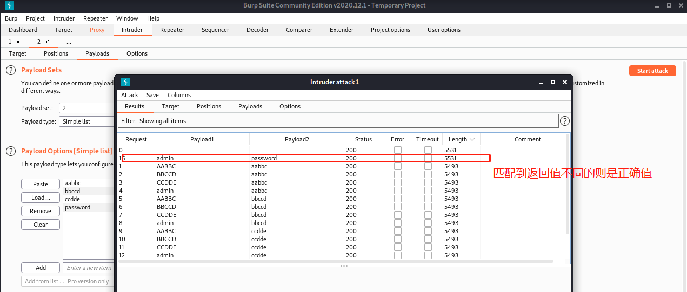This screenshot has height=292, width=687.
Task: Sort results by Payload1 column header
Action: [x=202, y=139]
